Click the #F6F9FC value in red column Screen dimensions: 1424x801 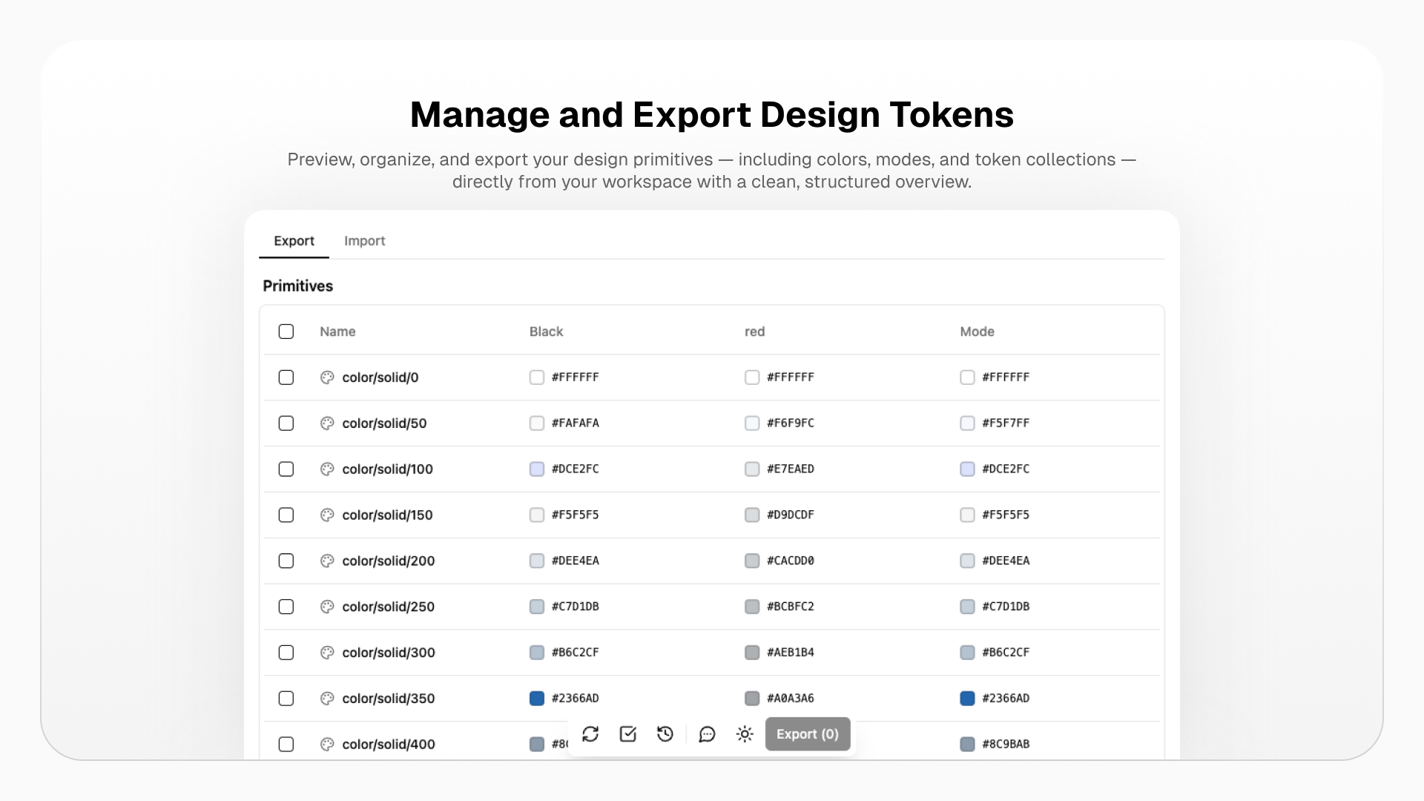coord(791,423)
